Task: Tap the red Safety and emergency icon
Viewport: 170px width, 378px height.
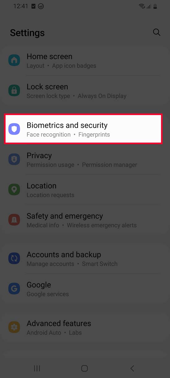Action: tap(14, 220)
